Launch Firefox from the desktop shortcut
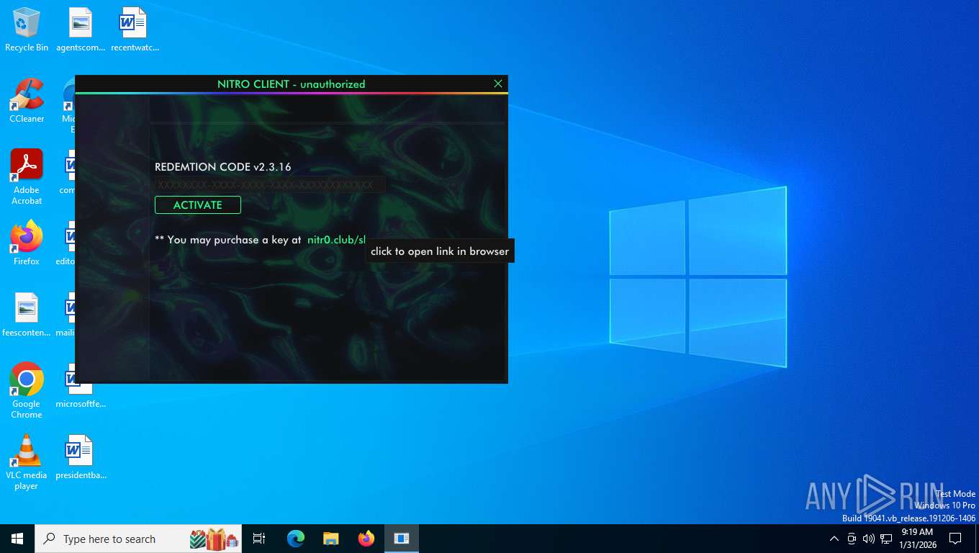The height and width of the screenshot is (553, 979). coord(27,243)
